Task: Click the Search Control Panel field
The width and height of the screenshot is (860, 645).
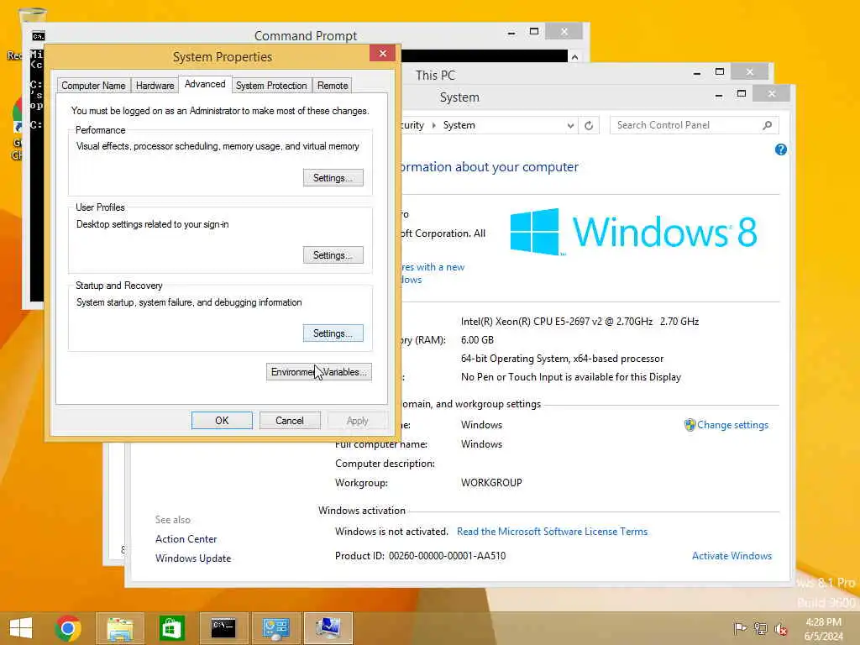Action: [x=694, y=125]
